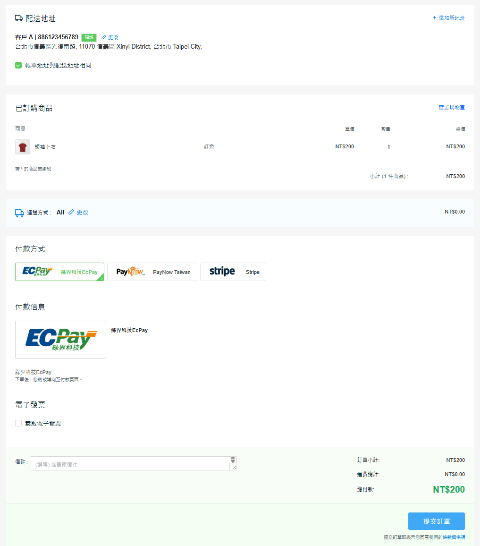The image size is (480, 546).
Task: Click the red short-sleeve shirt thumbnail
Action: 23,147
